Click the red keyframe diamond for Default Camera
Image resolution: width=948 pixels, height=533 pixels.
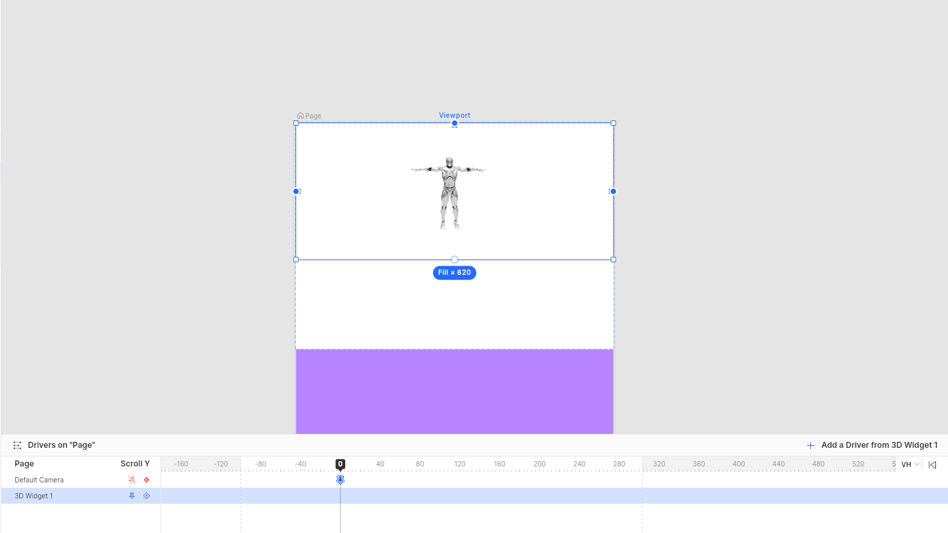pyautogui.click(x=147, y=480)
